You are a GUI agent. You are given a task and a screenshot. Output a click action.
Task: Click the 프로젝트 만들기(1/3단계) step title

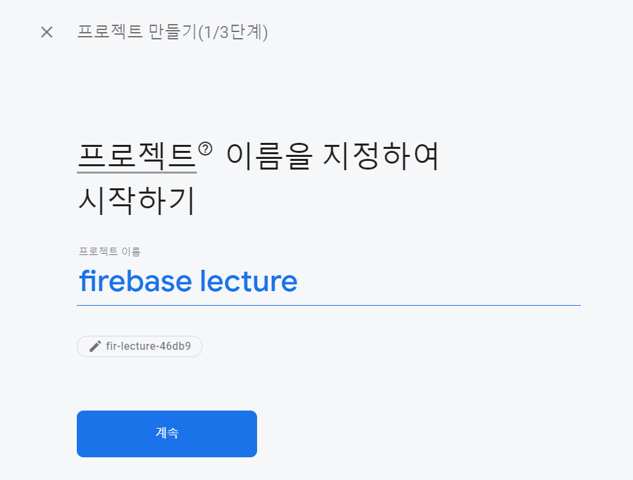(x=172, y=32)
